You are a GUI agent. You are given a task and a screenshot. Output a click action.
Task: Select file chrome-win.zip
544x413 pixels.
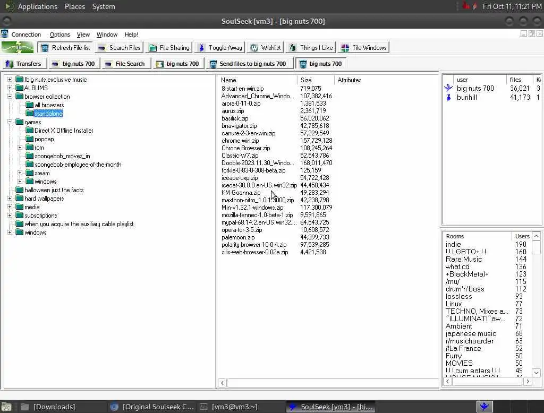pyautogui.click(x=240, y=141)
